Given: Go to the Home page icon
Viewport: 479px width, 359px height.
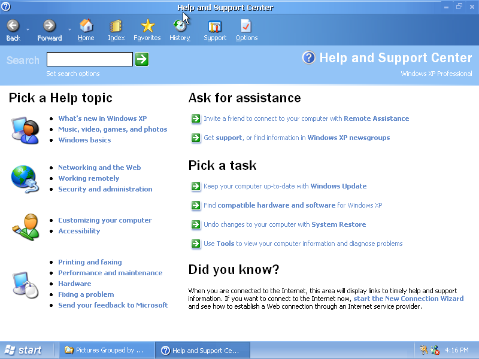Looking at the screenshot, I should [x=86, y=26].
